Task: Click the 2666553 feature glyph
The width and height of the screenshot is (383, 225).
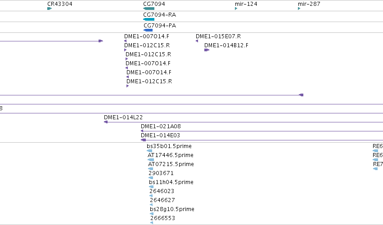Action: click(x=152, y=223)
